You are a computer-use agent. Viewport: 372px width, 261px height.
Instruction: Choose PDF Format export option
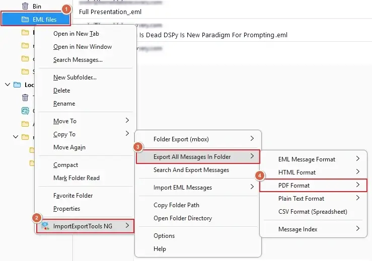click(x=314, y=185)
